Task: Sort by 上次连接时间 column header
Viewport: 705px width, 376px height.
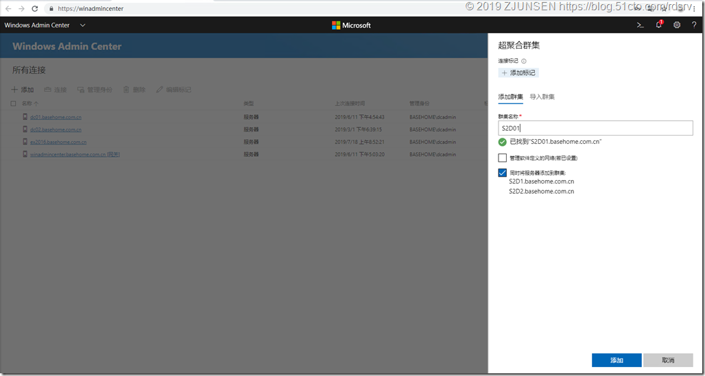Action: click(349, 103)
